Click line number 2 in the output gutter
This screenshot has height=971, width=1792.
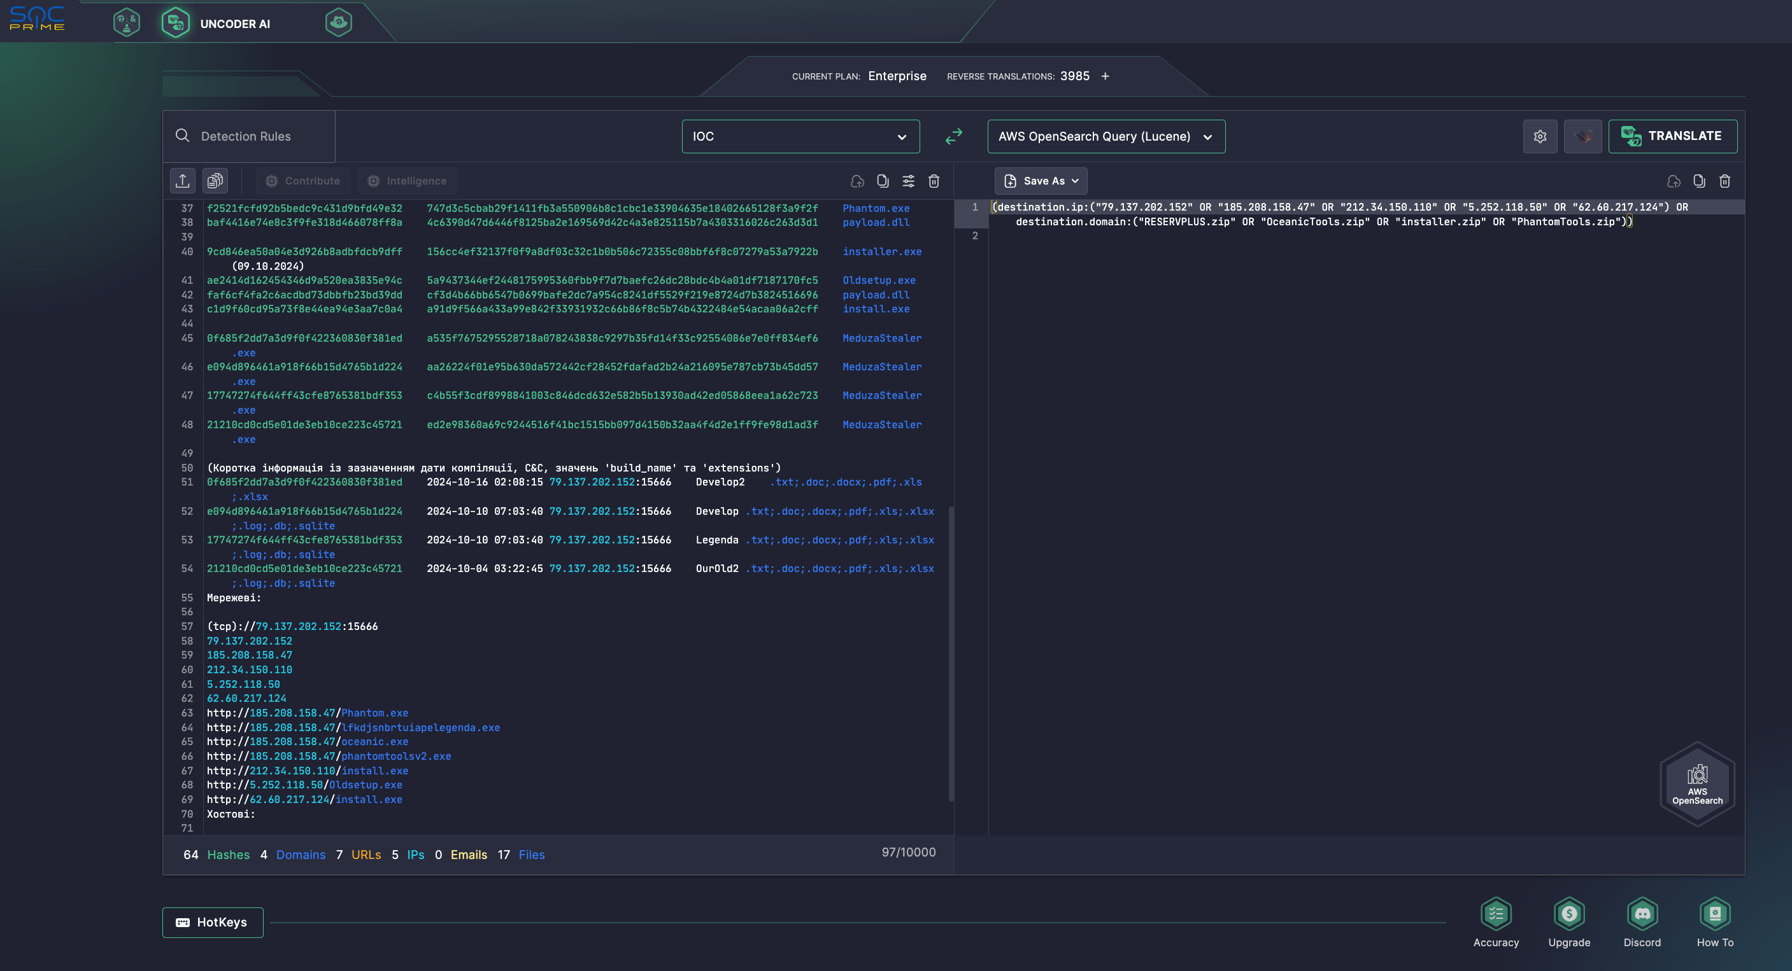click(974, 235)
